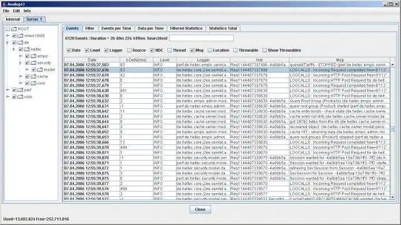Screen dimensions: 401x225
Task: Sort by the Msg column header
Action: click(340, 60)
